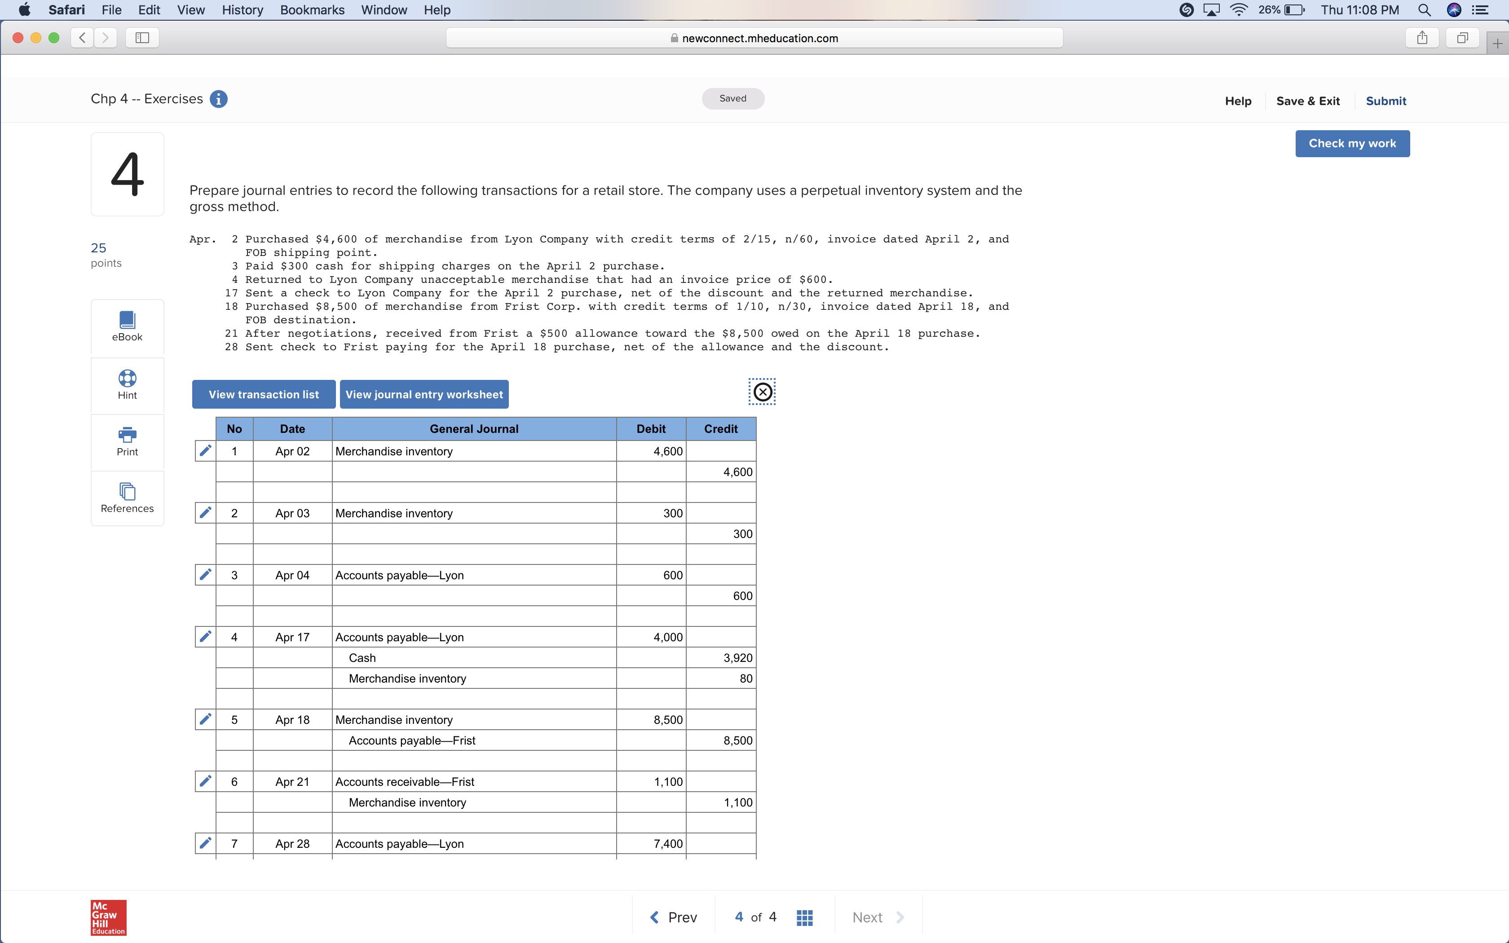Toggle Safari sidebar button
This screenshot has width=1509, height=943.
click(142, 38)
